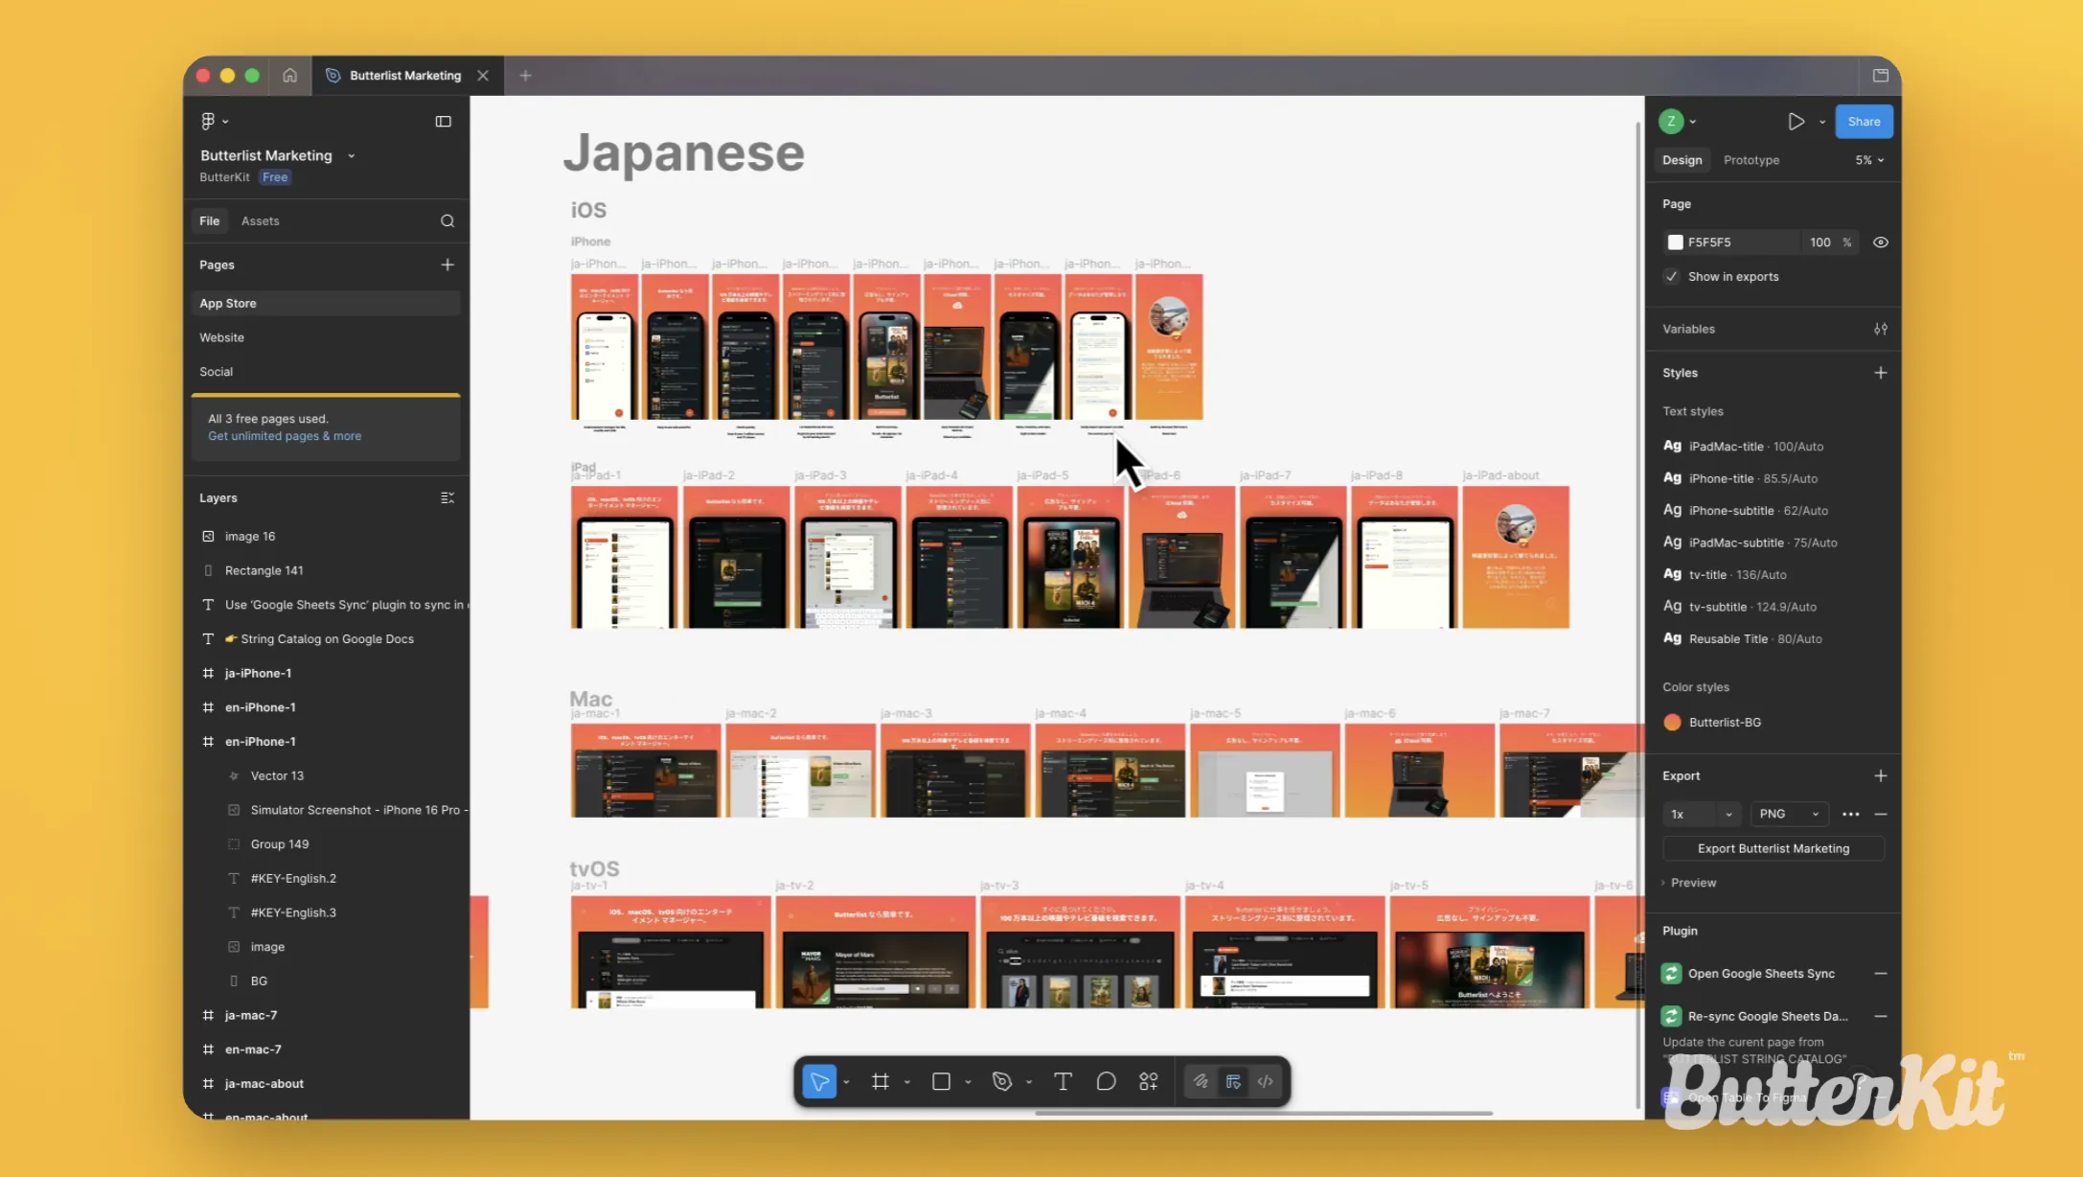Click Get unlimited pages & more link
The image size is (2083, 1177).
pos(285,436)
